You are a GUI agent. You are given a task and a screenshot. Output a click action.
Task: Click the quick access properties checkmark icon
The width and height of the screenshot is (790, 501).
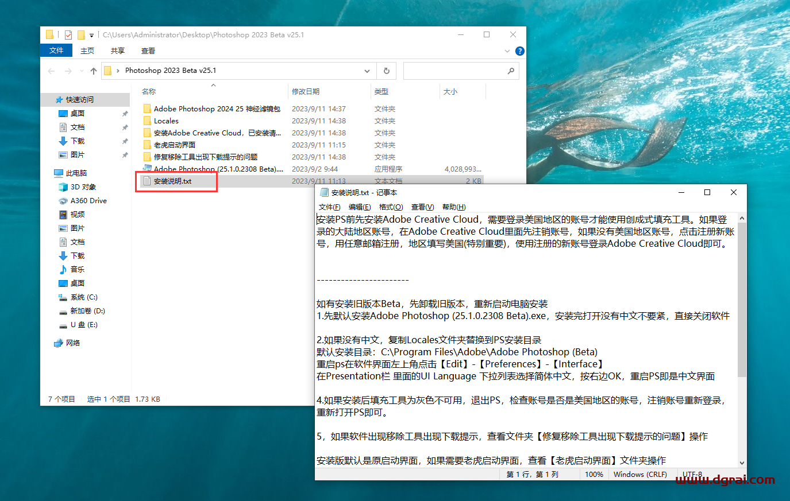(68, 35)
